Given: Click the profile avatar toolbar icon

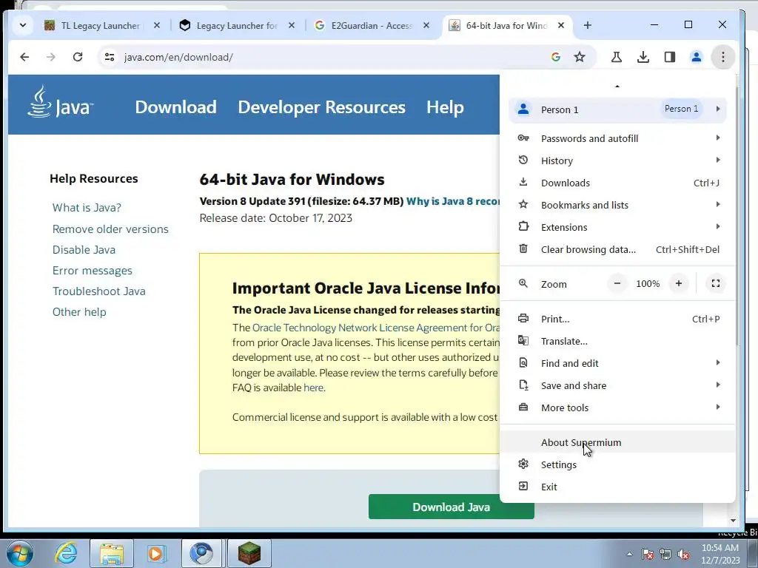Looking at the screenshot, I should click(696, 57).
